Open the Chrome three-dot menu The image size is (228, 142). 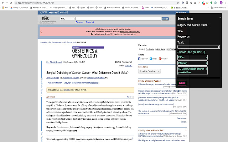[x=225, y=3]
